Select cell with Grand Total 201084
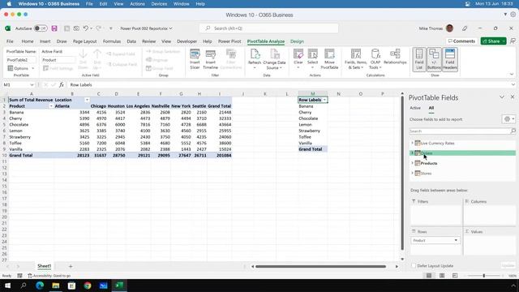Viewport: 519px width, 292px height. (x=220, y=155)
